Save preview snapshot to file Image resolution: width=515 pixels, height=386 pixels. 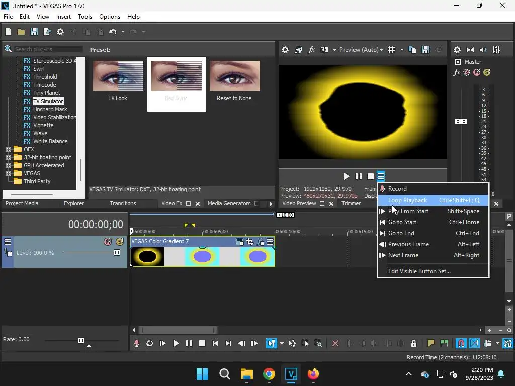pyautogui.click(x=425, y=50)
